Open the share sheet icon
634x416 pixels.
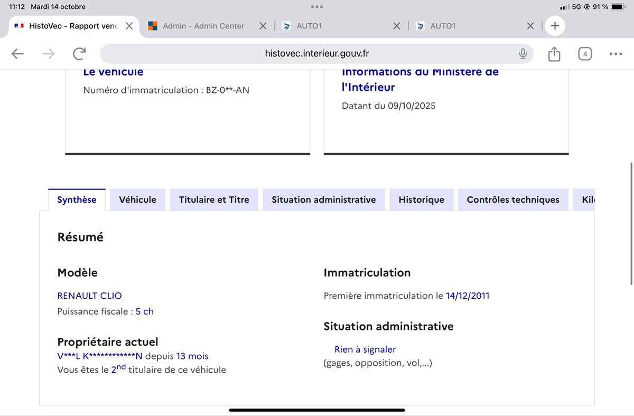point(554,53)
